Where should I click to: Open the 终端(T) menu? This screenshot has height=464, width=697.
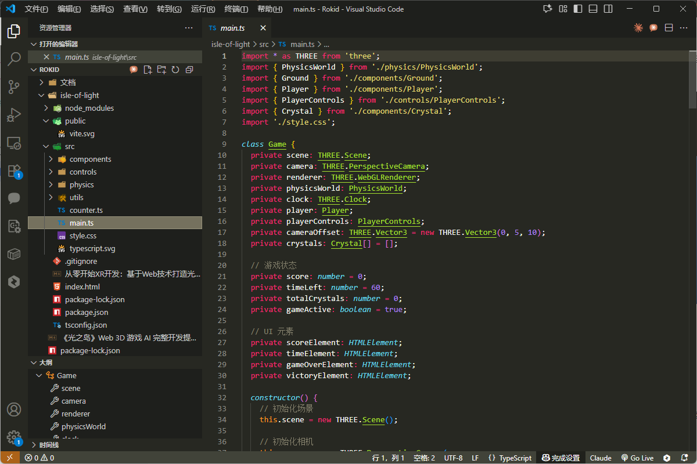(236, 9)
